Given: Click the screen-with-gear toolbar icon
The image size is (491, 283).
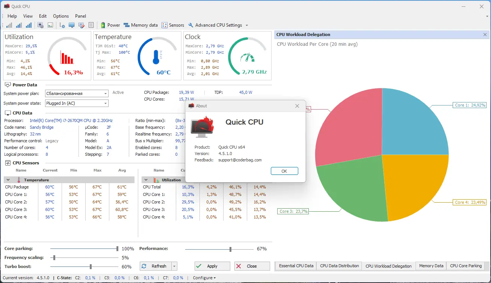Looking at the screenshot, I should pyautogui.click(x=41, y=25).
